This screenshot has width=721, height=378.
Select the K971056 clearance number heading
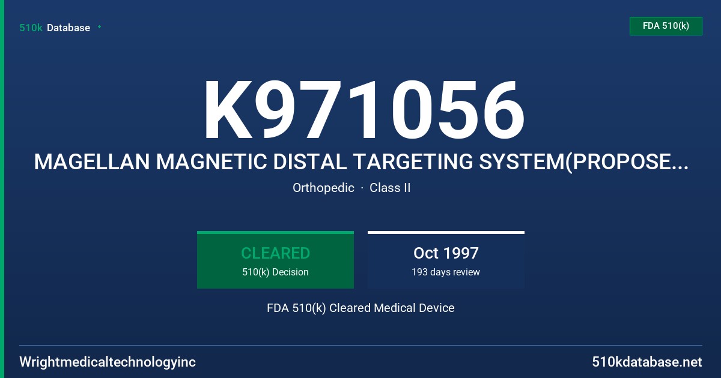(x=364, y=112)
